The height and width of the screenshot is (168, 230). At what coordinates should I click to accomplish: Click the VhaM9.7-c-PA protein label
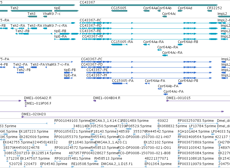[57, 65]
